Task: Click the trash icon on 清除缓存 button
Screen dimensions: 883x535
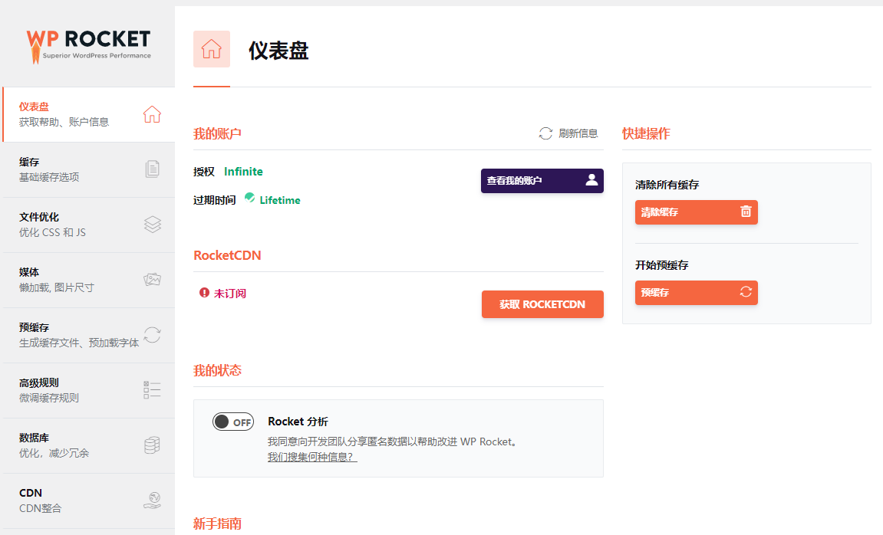Action: [x=746, y=212]
